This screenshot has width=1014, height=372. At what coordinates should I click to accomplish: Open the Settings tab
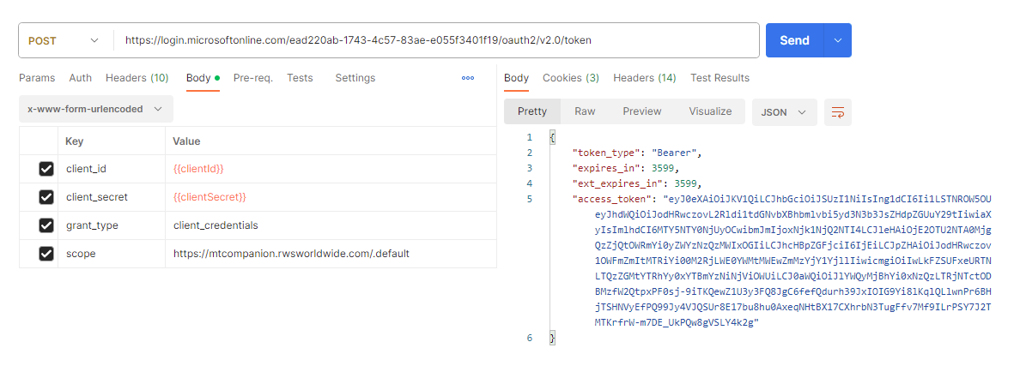point(355,78)
